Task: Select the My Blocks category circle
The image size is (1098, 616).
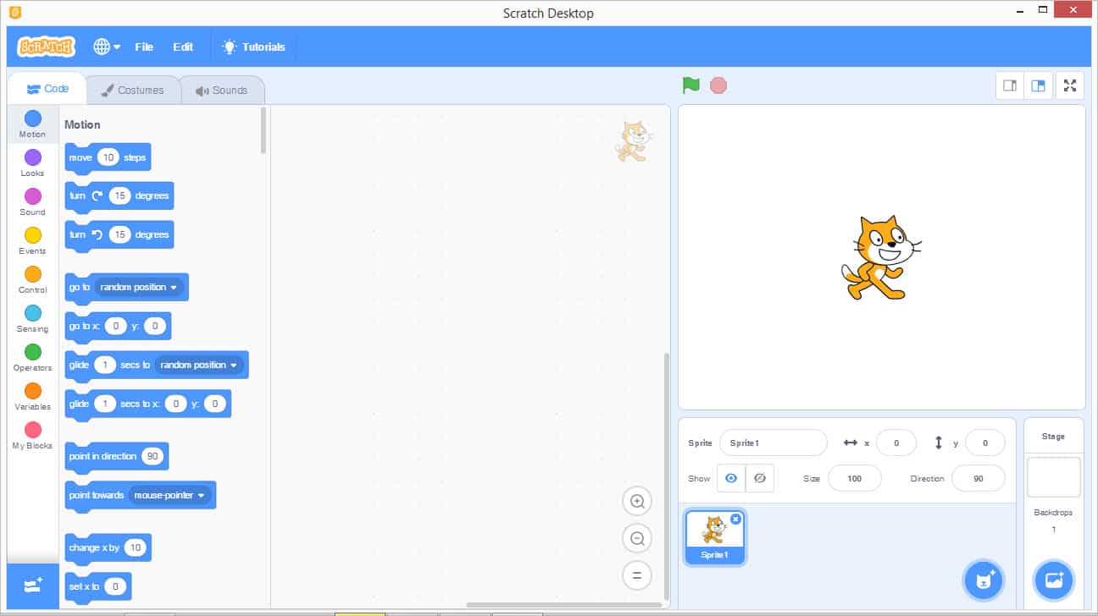Action: 33,430
